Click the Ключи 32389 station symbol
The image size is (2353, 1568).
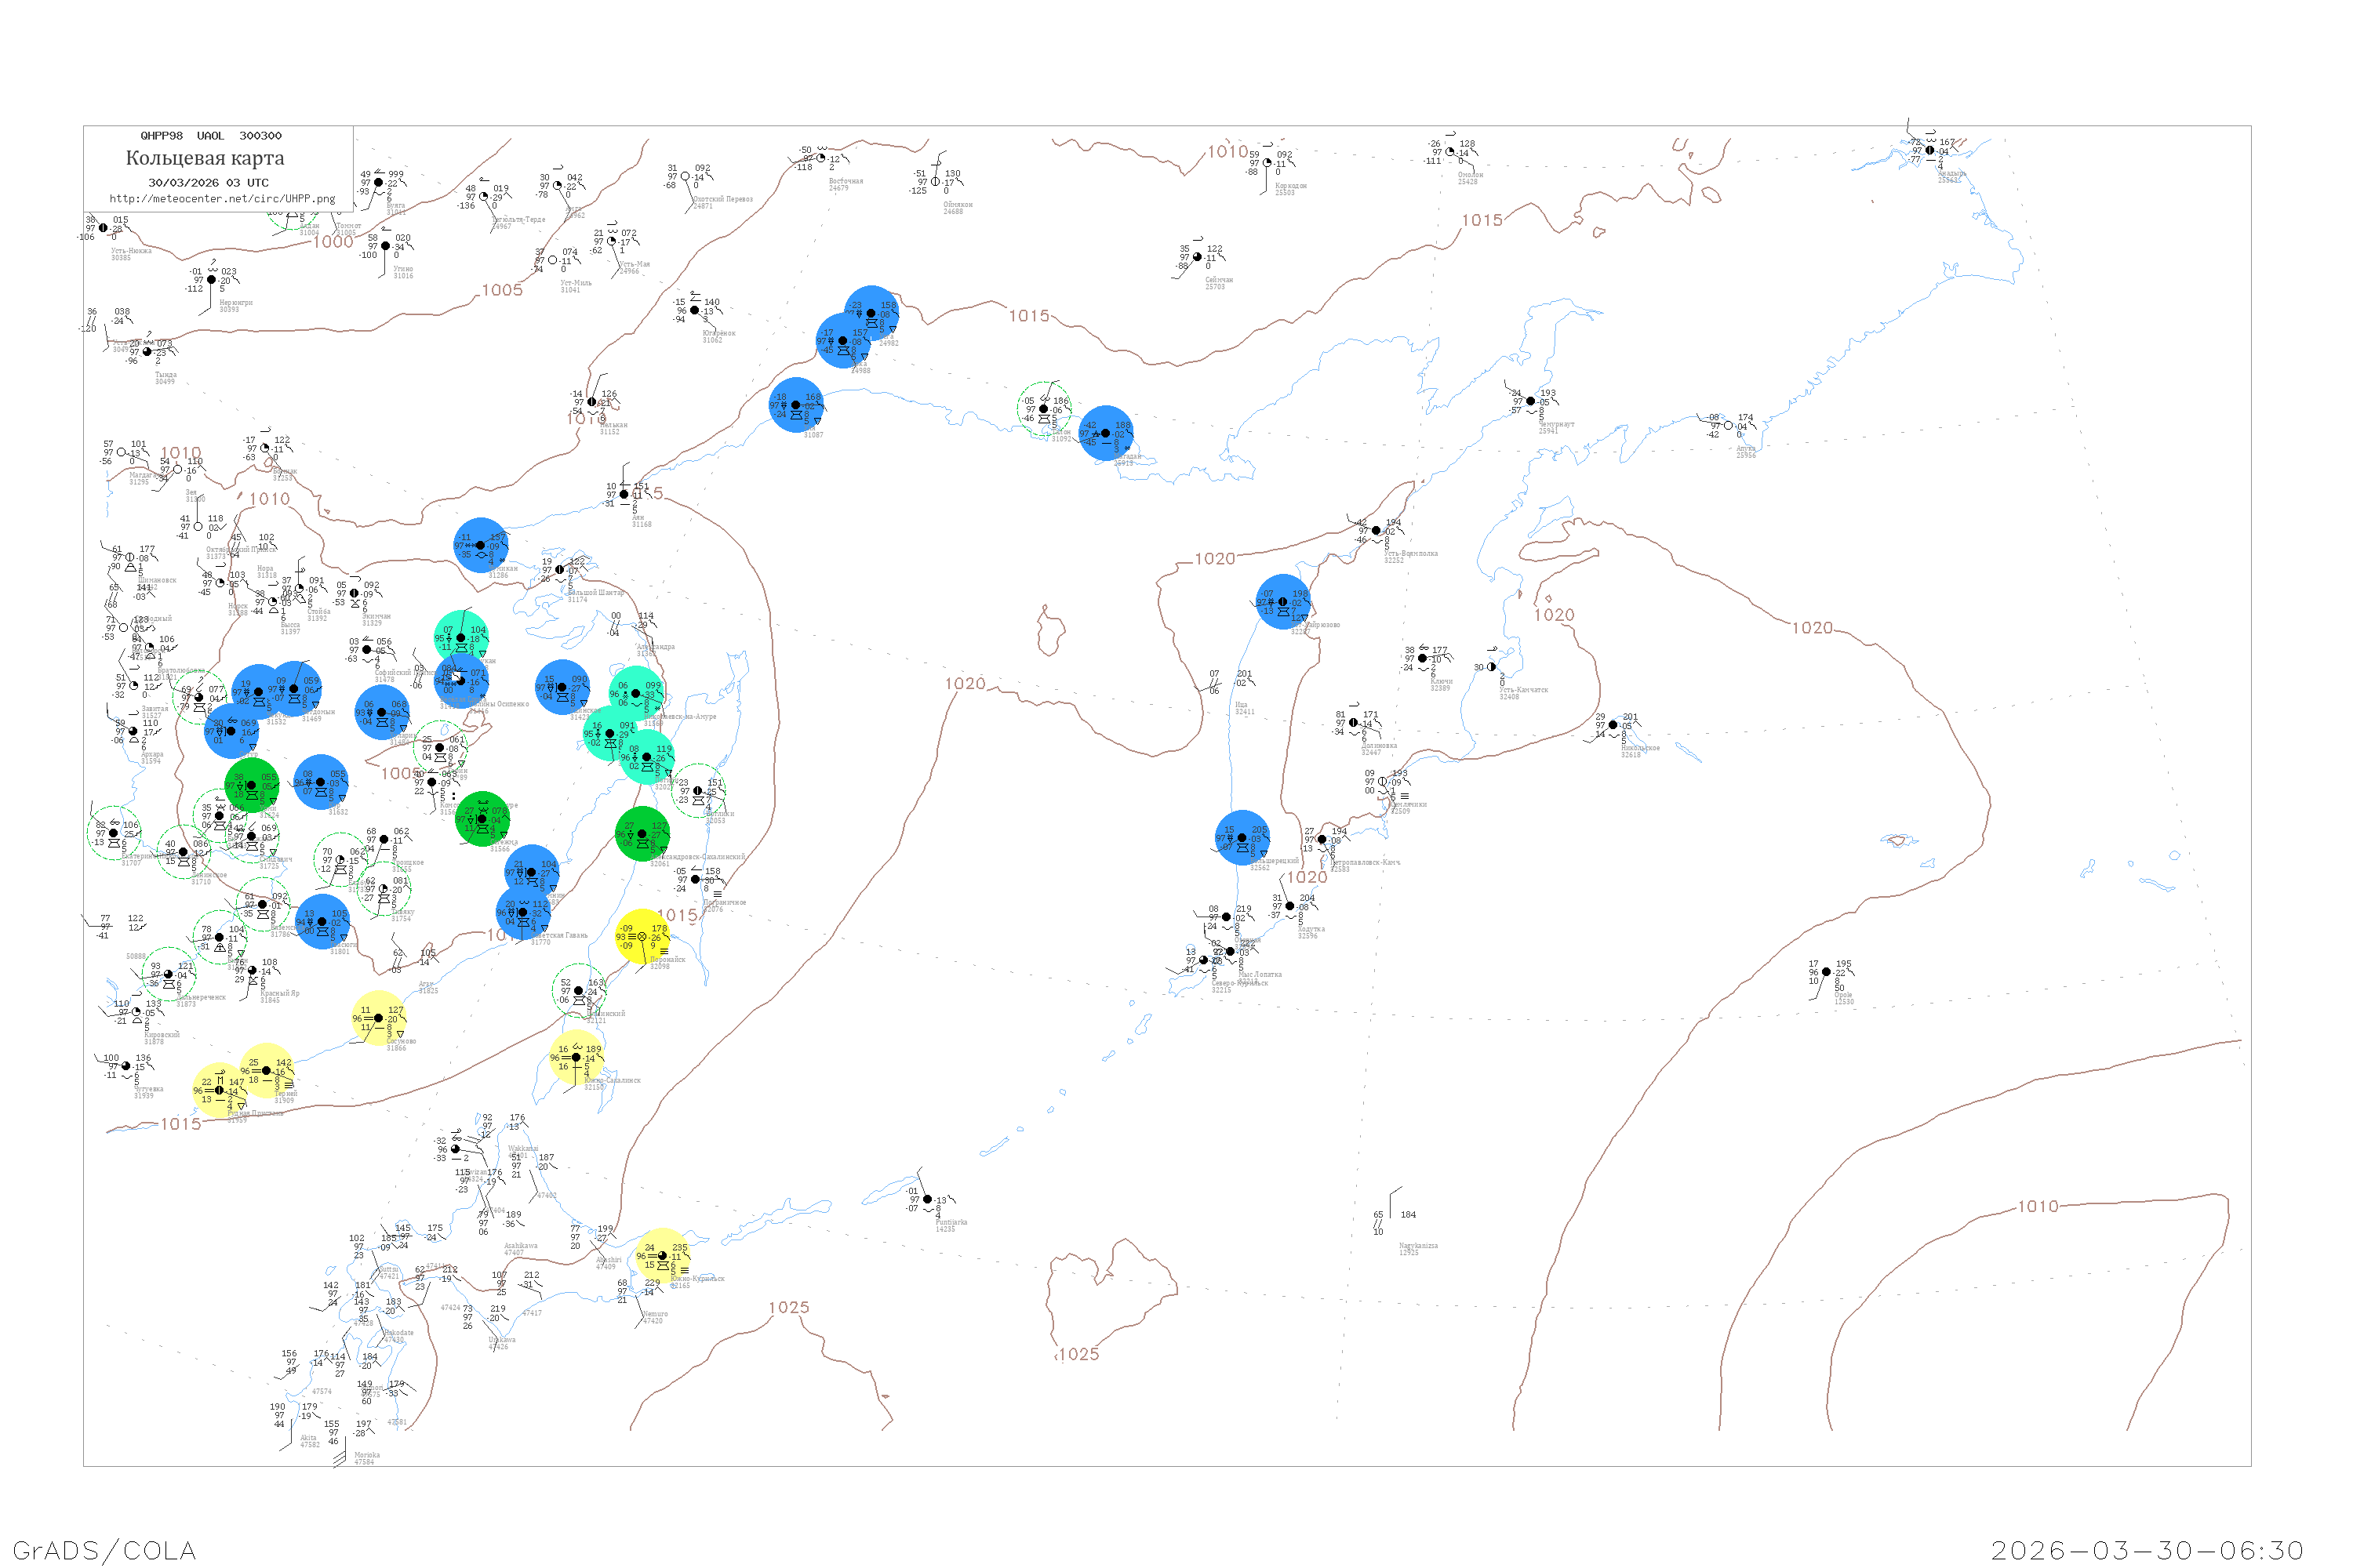[1423, 659]
